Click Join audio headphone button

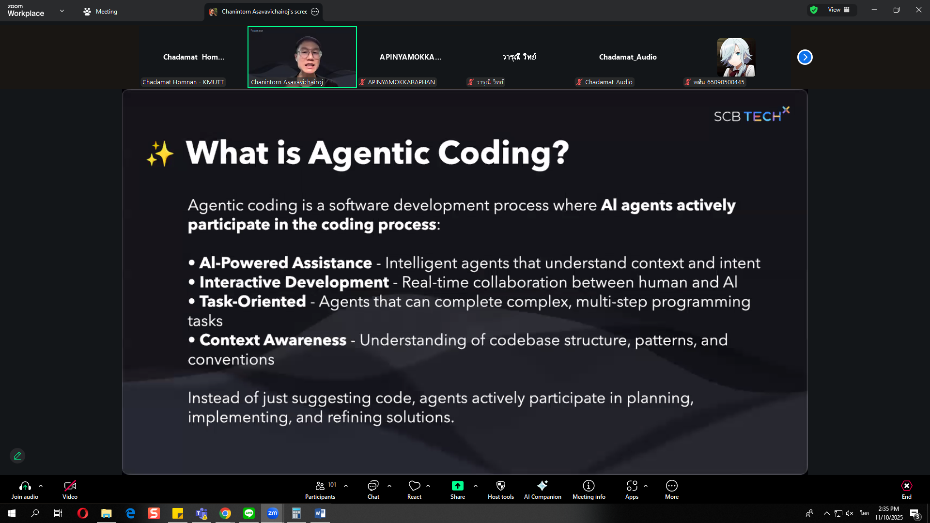tap(25, 489)
